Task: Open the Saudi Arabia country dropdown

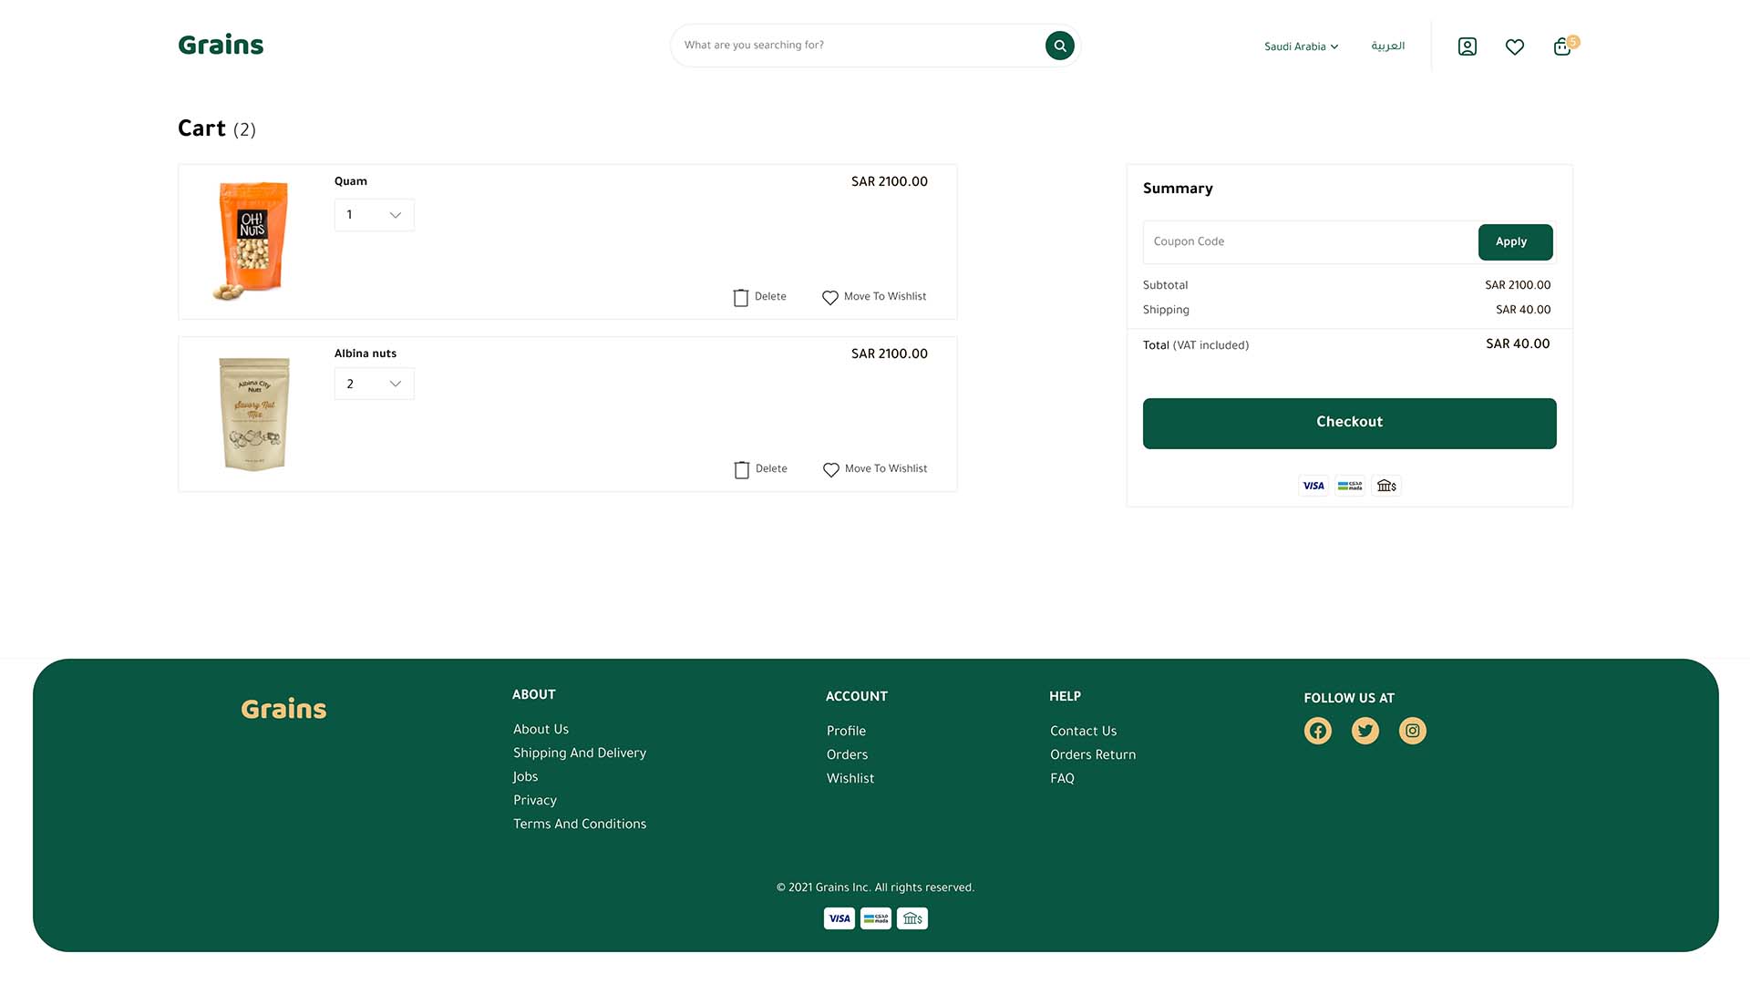Action: point(1302,46)
